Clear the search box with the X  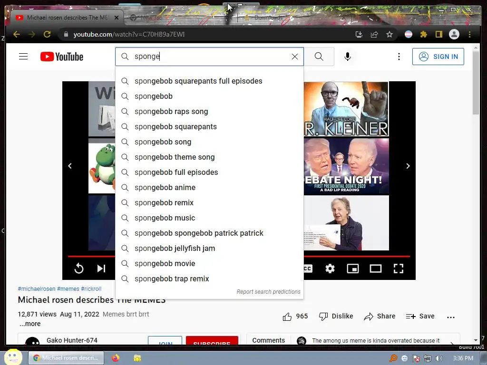295,57
